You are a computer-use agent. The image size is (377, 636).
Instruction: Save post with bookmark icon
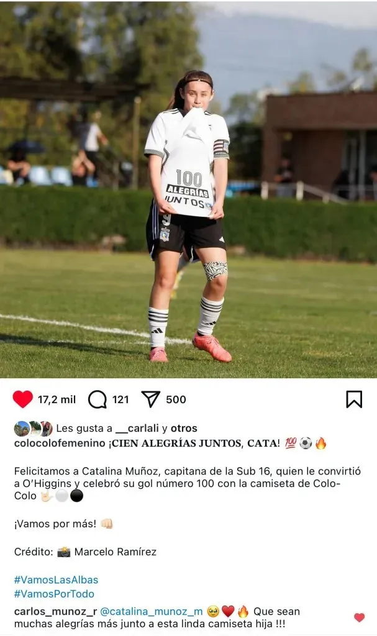tap(354, 399)
